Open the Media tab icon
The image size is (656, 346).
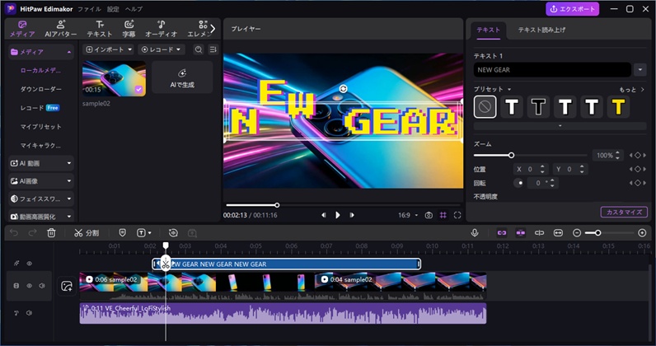point(22,25)
